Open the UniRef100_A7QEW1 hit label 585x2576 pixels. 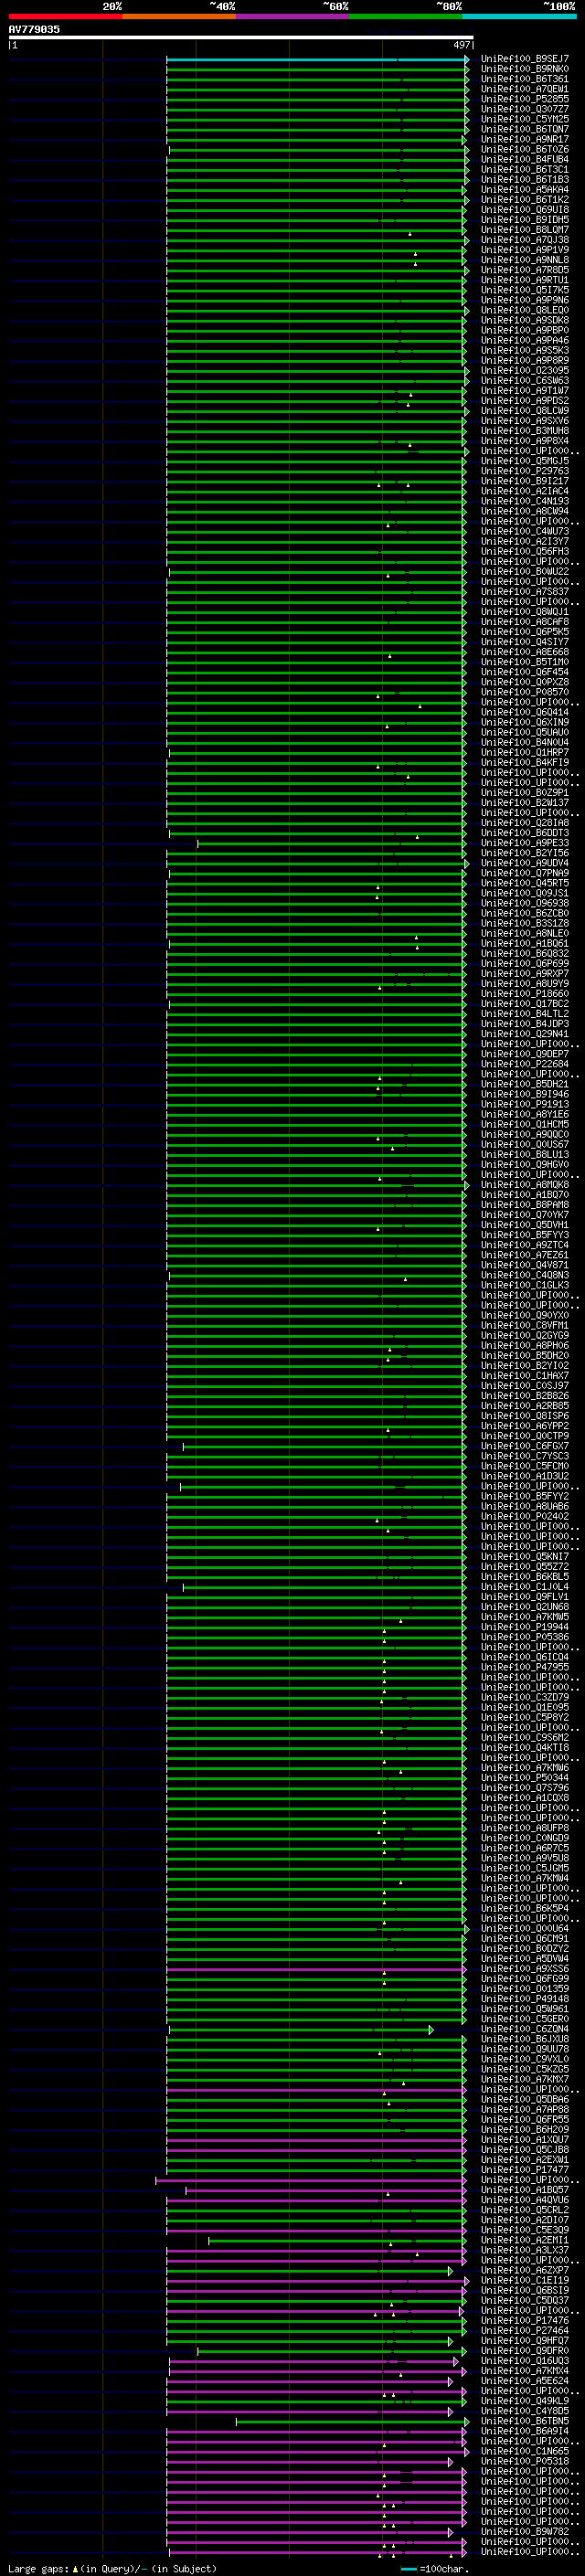(525, 89)
